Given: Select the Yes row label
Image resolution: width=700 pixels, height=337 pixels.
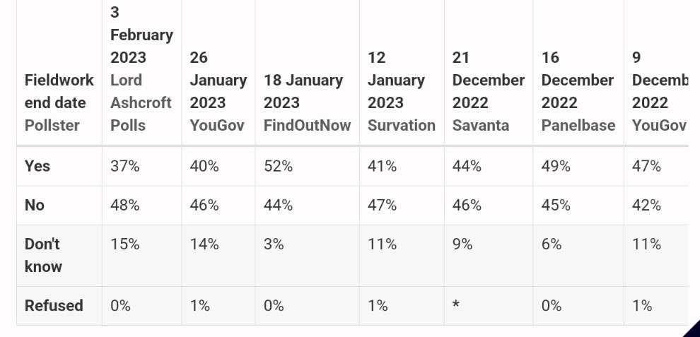Looking at the screenshot, I should (37, 166).
